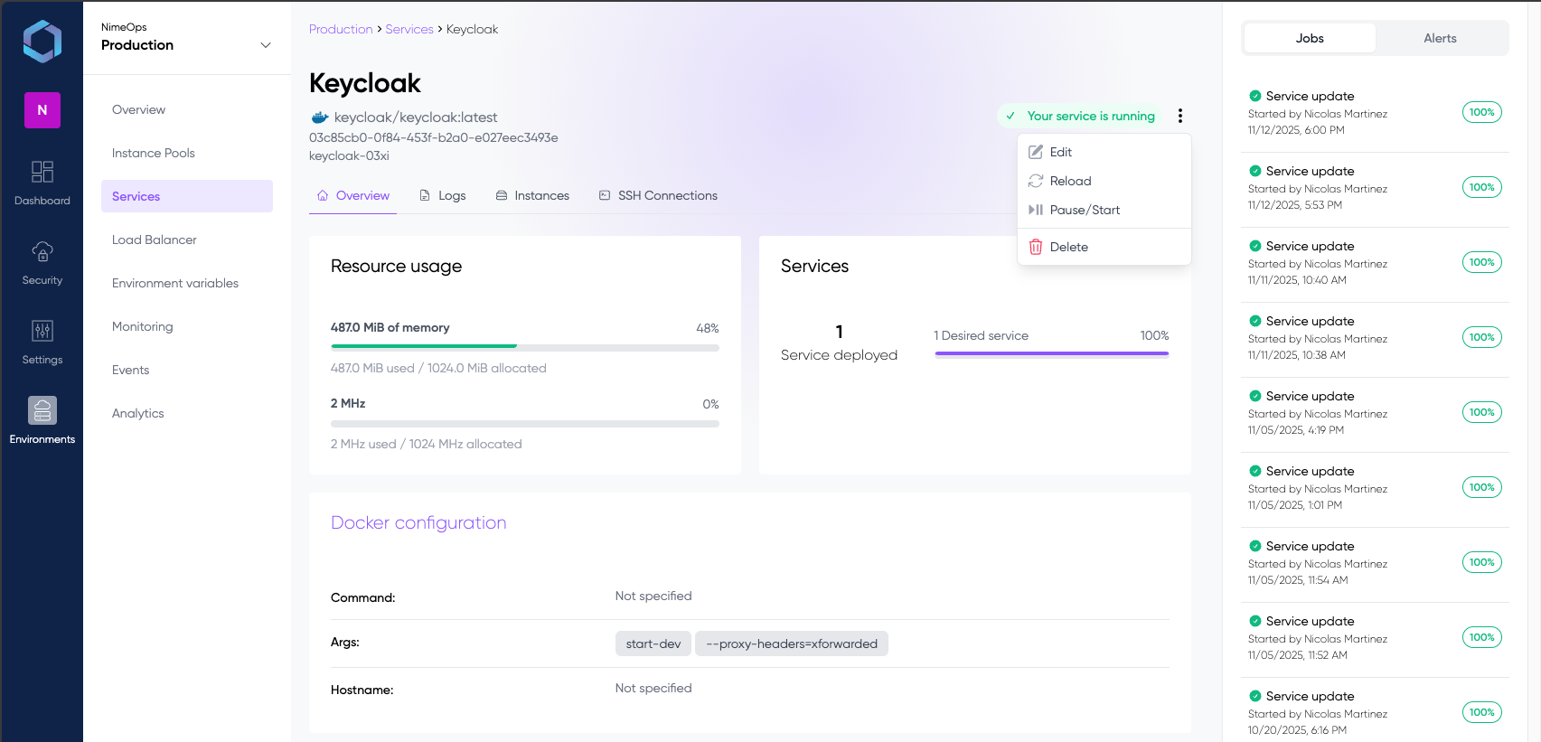
Task: Choose Delete from the service menu
Action: [x=1068, y=247]
